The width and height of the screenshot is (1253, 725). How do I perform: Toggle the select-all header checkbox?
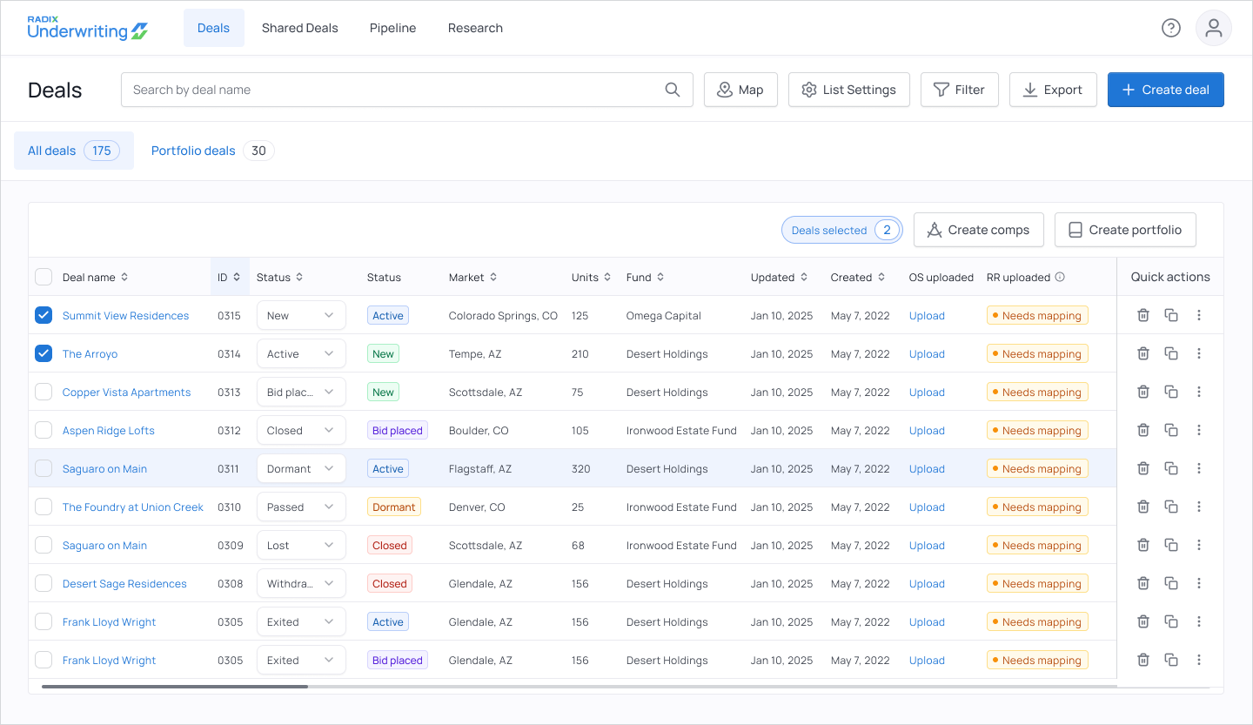(44, 277)
